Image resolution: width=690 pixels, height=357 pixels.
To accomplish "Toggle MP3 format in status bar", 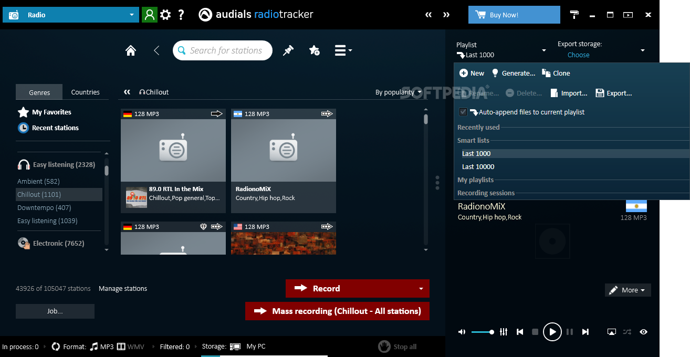I will pos(102,346).
